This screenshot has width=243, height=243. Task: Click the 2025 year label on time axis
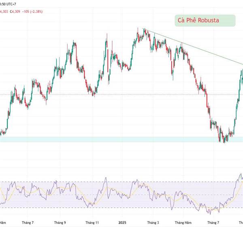[122, 222]
